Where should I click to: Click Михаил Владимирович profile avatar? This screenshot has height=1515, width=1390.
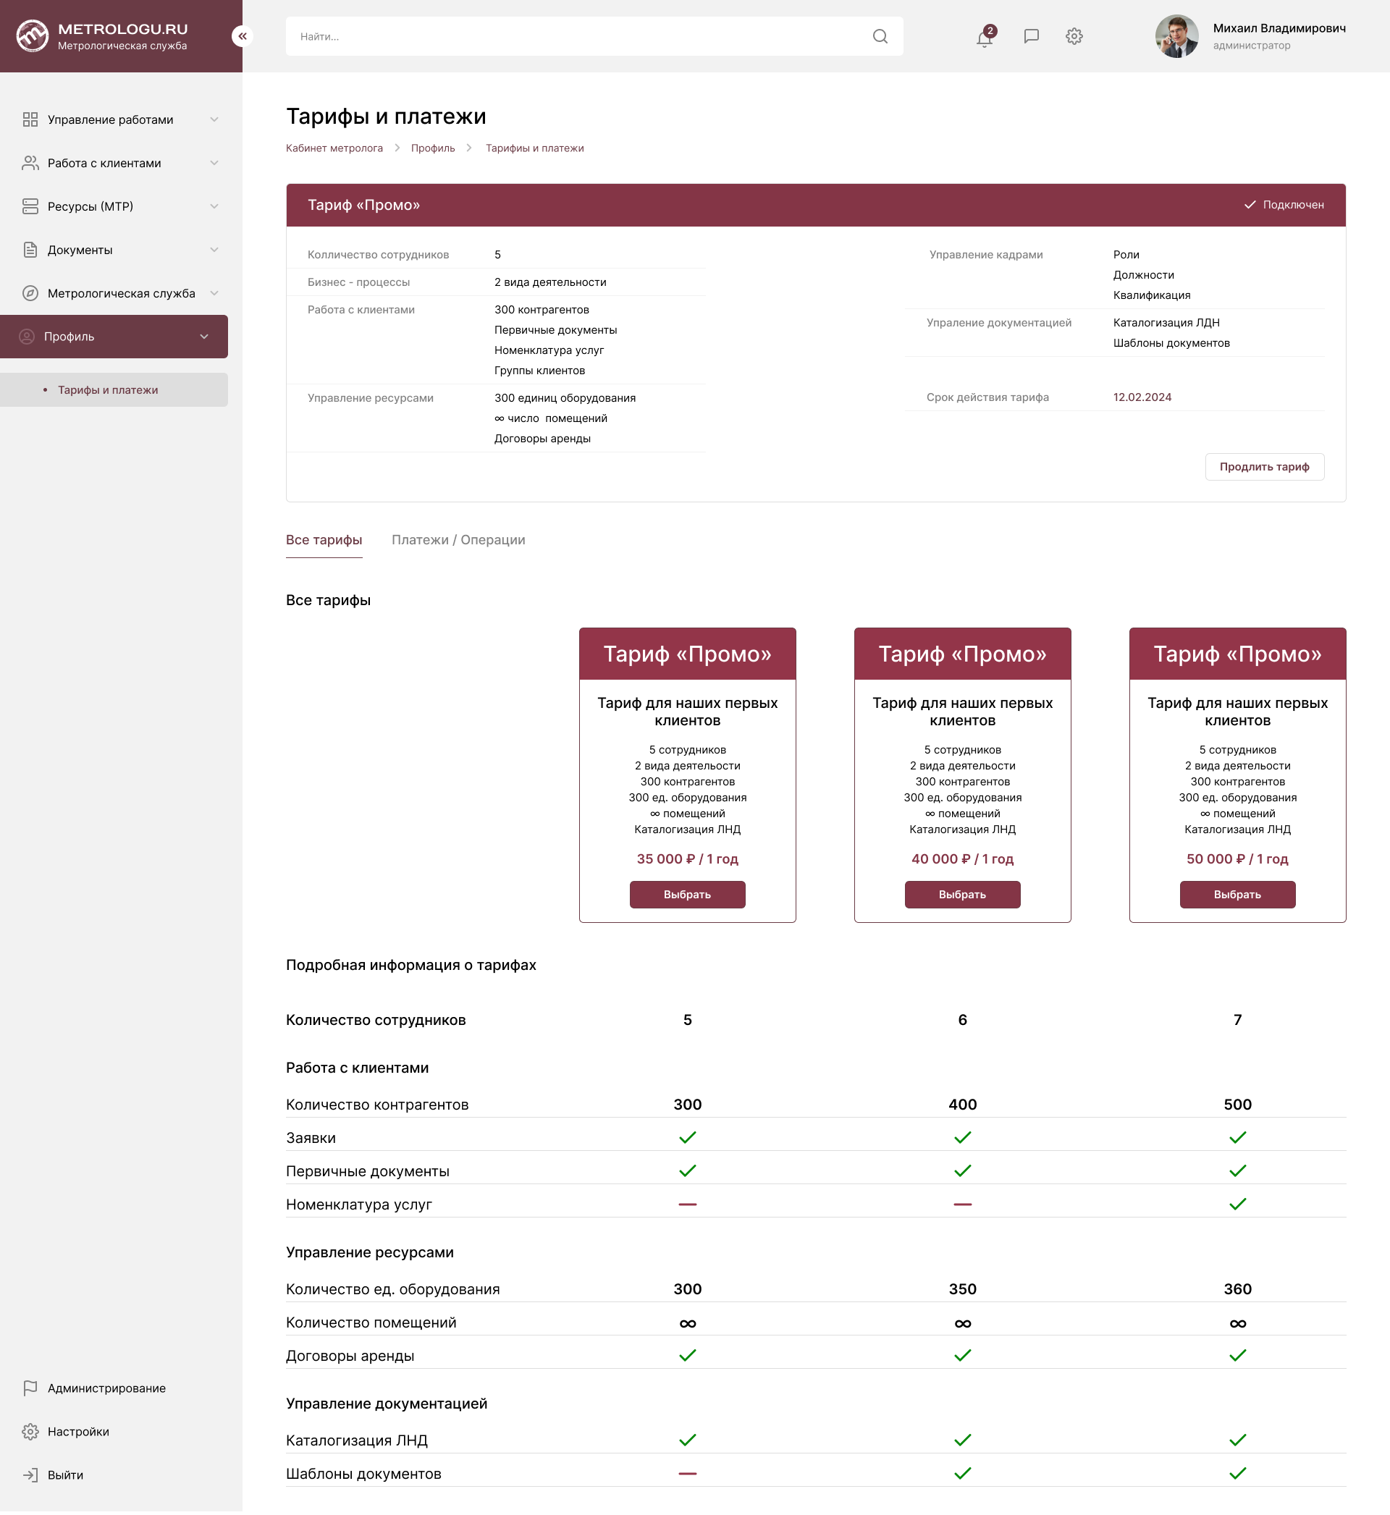coord(1176,36)
